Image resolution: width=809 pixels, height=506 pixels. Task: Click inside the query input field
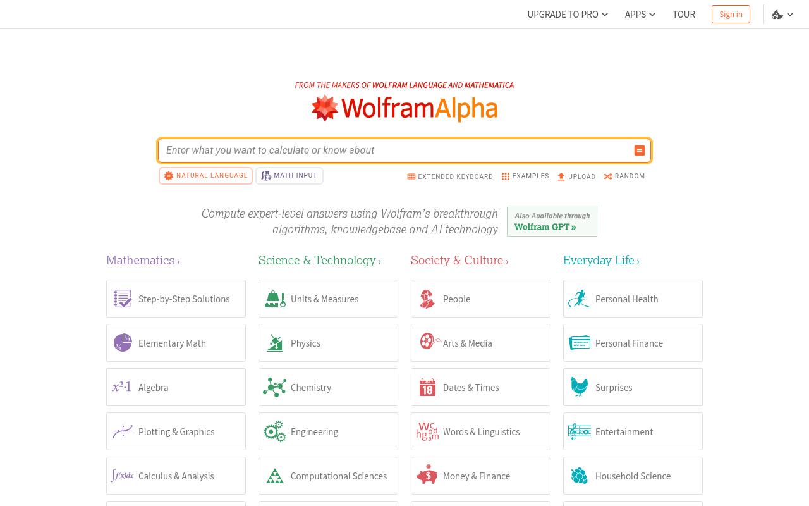379,151
